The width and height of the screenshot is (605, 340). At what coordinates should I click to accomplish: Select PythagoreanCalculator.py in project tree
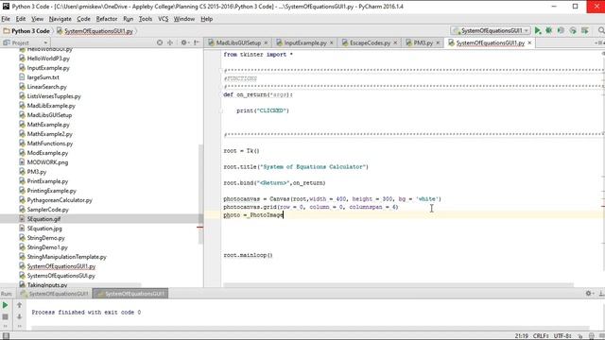60,200
